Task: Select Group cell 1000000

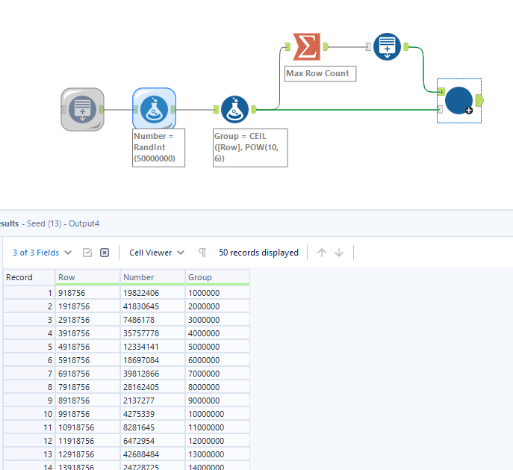Action: tap(217, 293)
